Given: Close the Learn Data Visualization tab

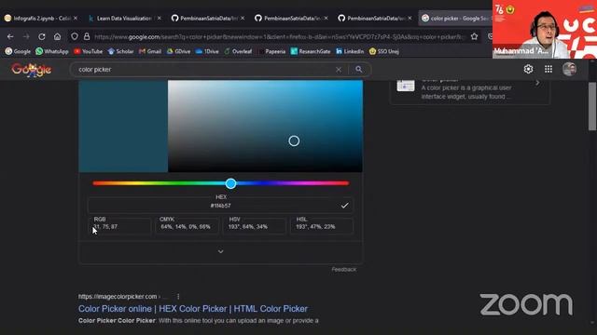Looking at the screenshot, I should pos(160,19).
